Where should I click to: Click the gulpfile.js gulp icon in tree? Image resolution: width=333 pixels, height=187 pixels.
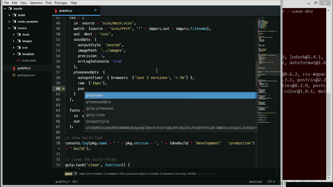pyautogui.click(x=14, y=68)
